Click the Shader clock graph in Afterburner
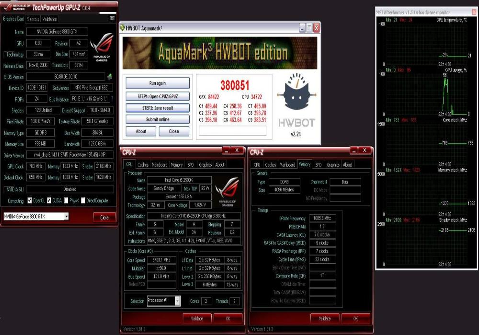The width and height of the screenshot is (479, 335). pos(426,244)
